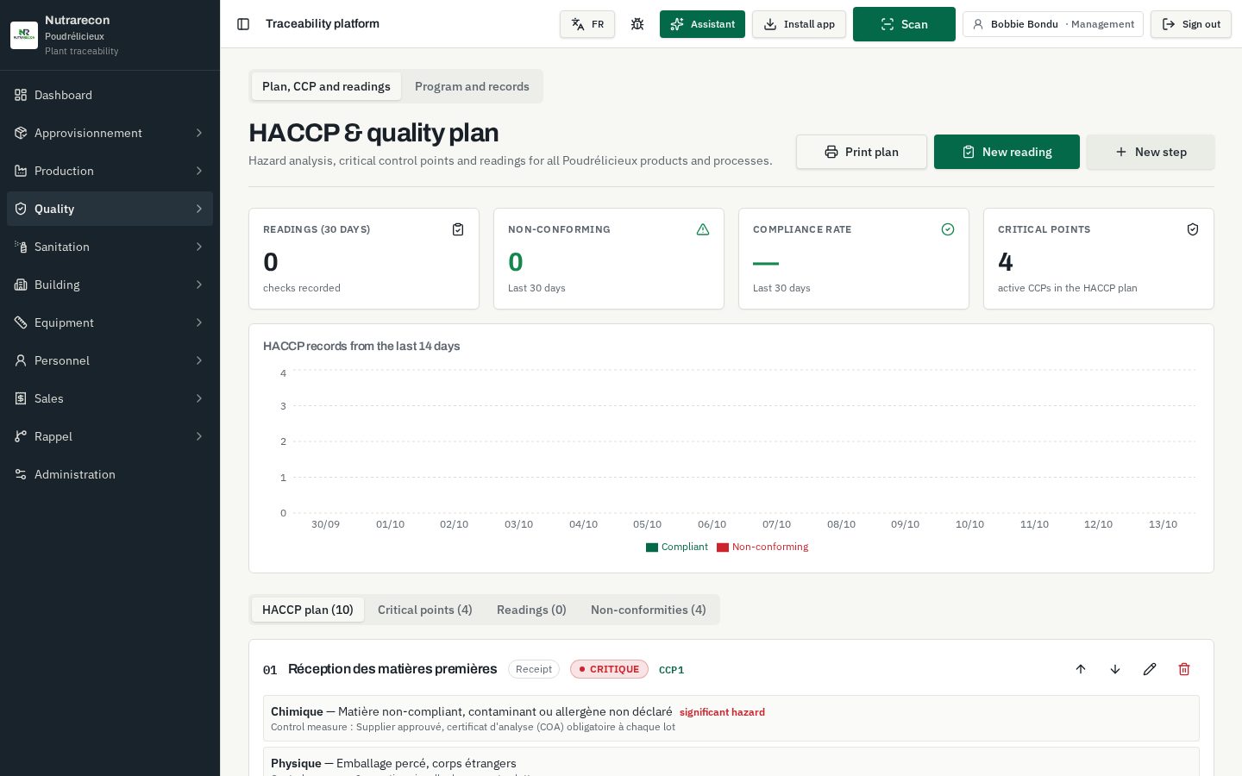Click the Critical points shield icon
The height and width of the screenshot is (776, 1242).
click(x=1193, y=229)
